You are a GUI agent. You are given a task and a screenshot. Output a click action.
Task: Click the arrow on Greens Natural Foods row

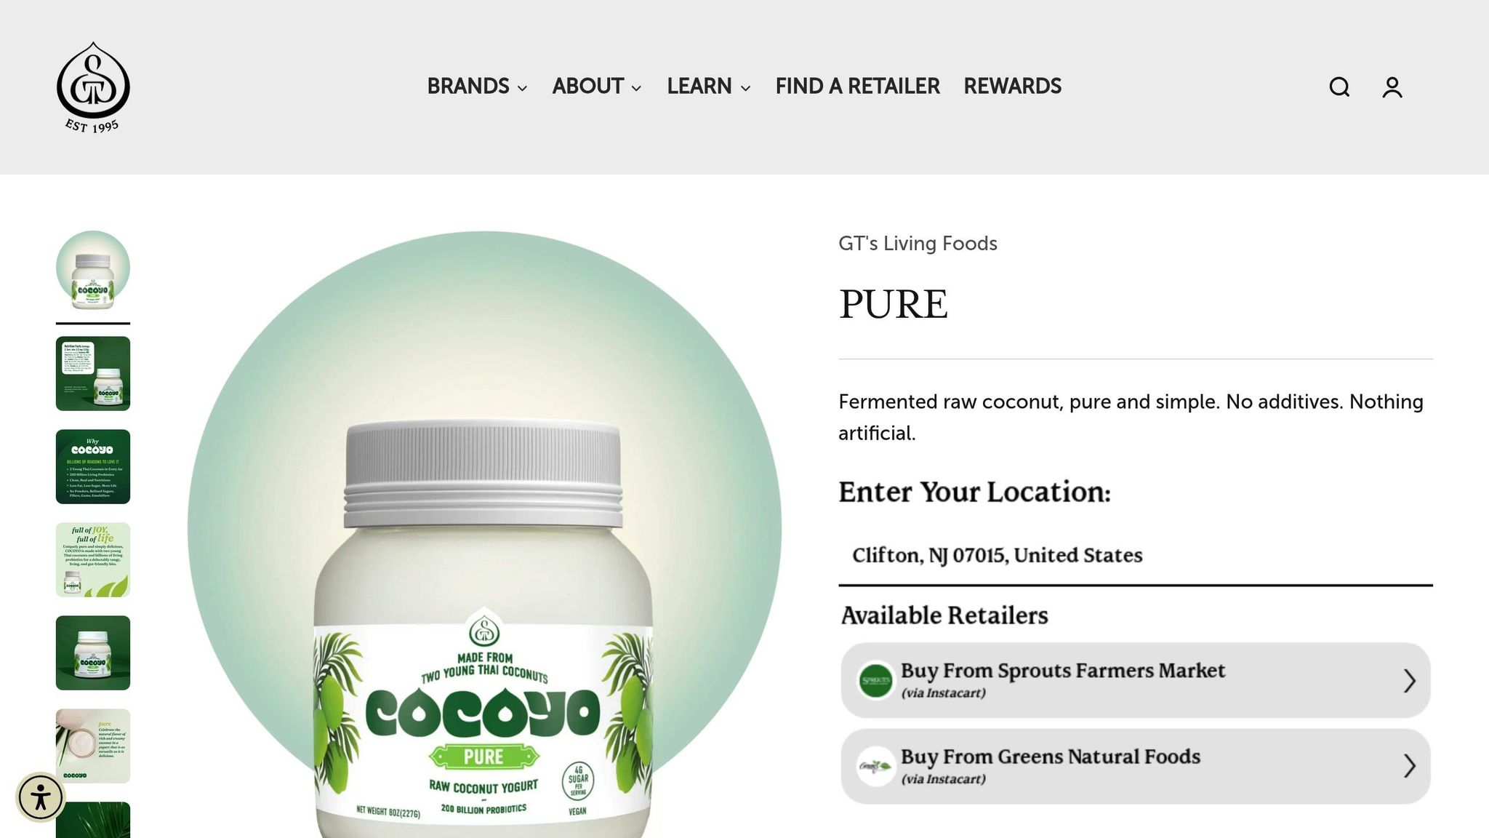click(x=1409, y=766)
